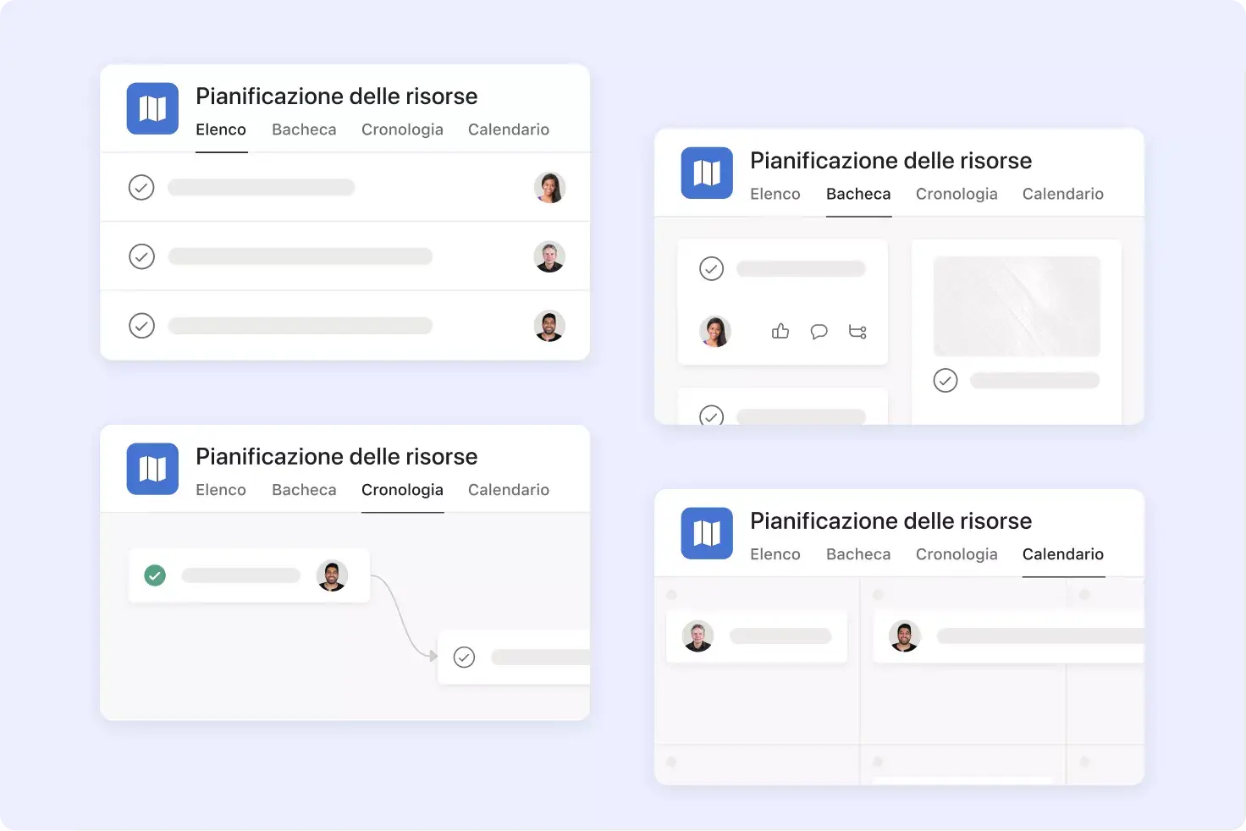Open the image thumbnail on the Bacheca board
This screenshot has height=831, width=1246.
coord(1016,305)
